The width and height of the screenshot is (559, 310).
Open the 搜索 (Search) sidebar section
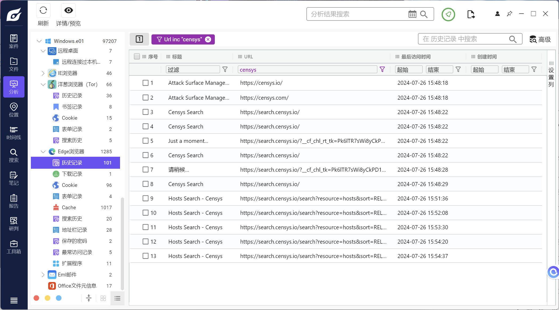[x=14, y=156]
